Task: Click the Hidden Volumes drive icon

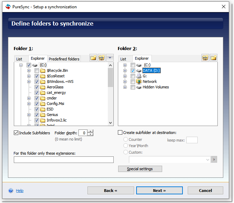Action: click(x=139, y=87)
